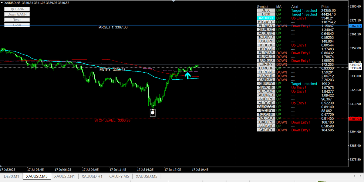The height and width of the screenshot is (182, 364).
Task: Select the GBPCHF symbol button
Action: (266, 88)
